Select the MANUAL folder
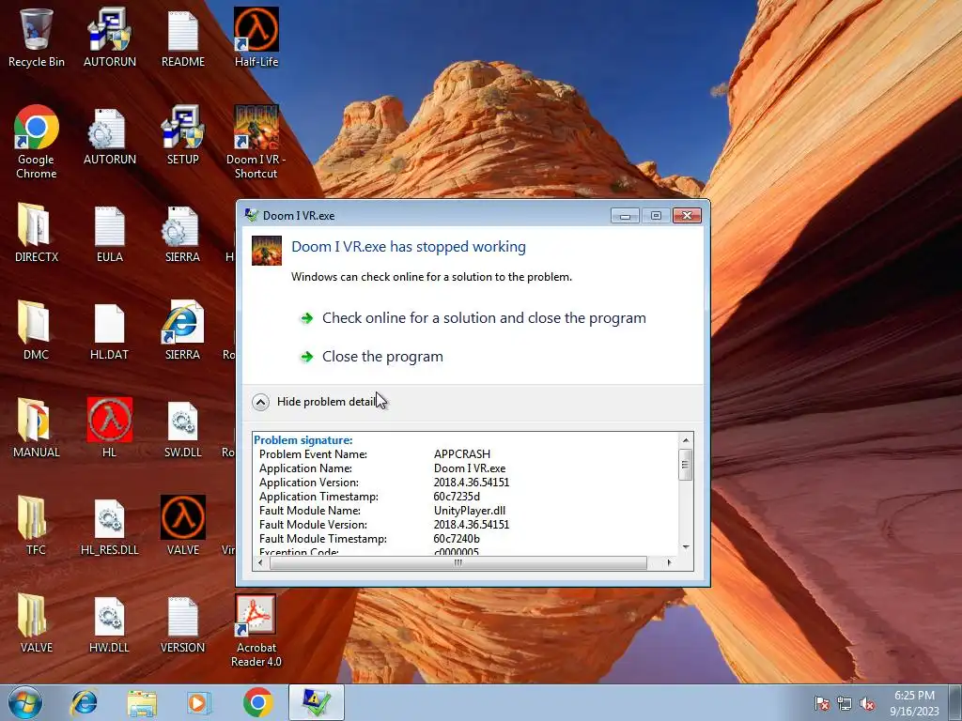This screenshot has height=721, width=962. [37, 428]
